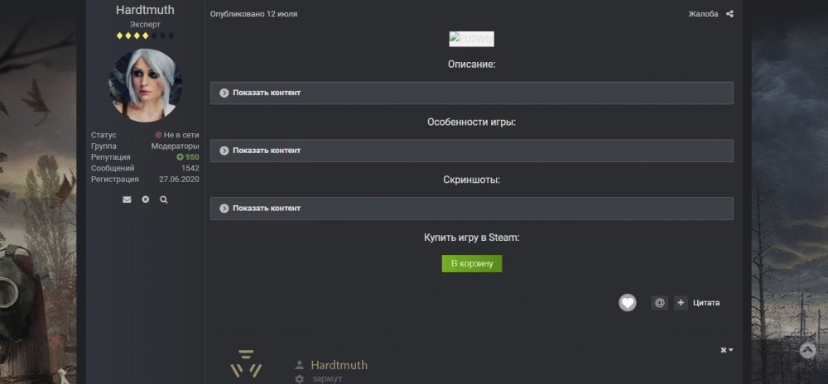Send message via envelope icon

127,199
